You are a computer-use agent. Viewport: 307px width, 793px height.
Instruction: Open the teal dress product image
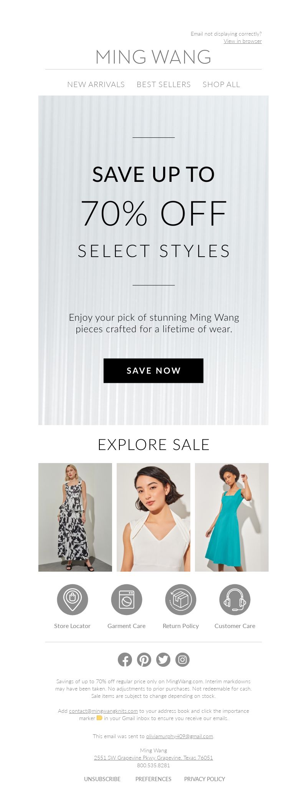[232, 517]
